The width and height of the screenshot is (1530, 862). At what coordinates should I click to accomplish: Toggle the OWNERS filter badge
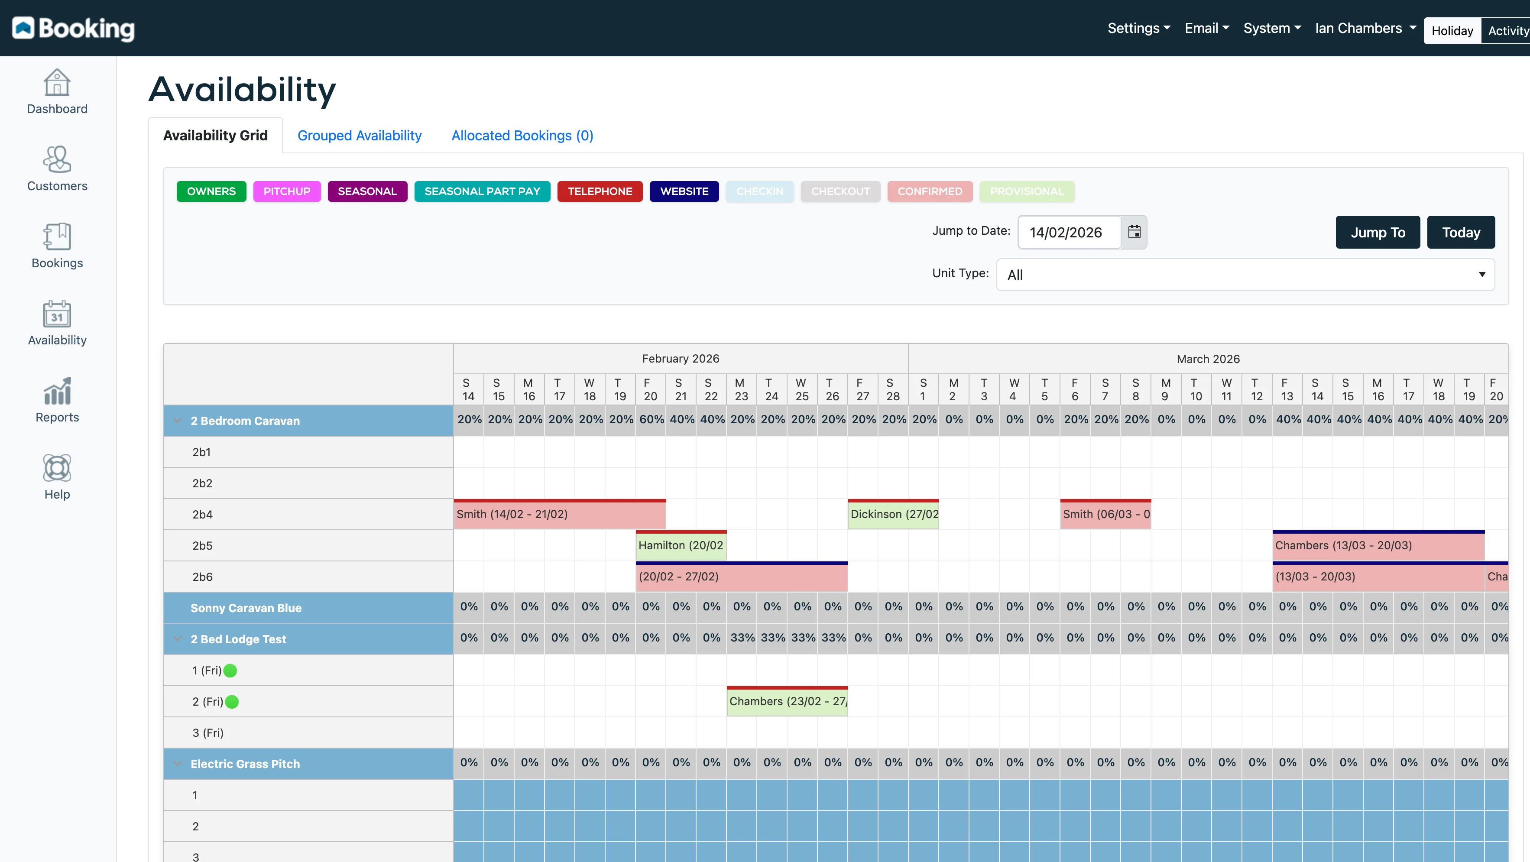pyautogui.click(x=211, y=191)
